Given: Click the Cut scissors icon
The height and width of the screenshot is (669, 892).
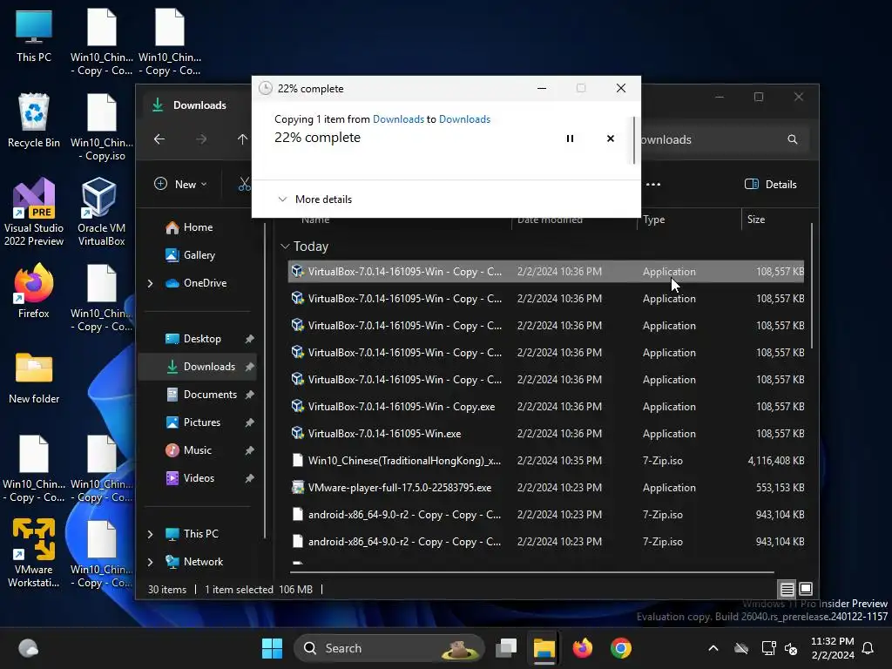Looking at the screenshot, I should [x=245, y=185].
